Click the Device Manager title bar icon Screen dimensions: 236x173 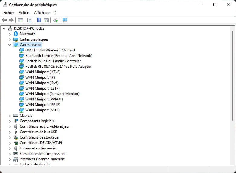5,5
